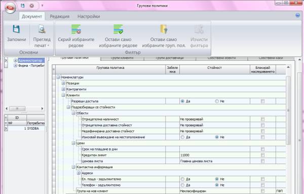Image resolution: width=304 pixels, height=194 pixels.
Task: Expand the Позиции node
Action: [63, 83]
